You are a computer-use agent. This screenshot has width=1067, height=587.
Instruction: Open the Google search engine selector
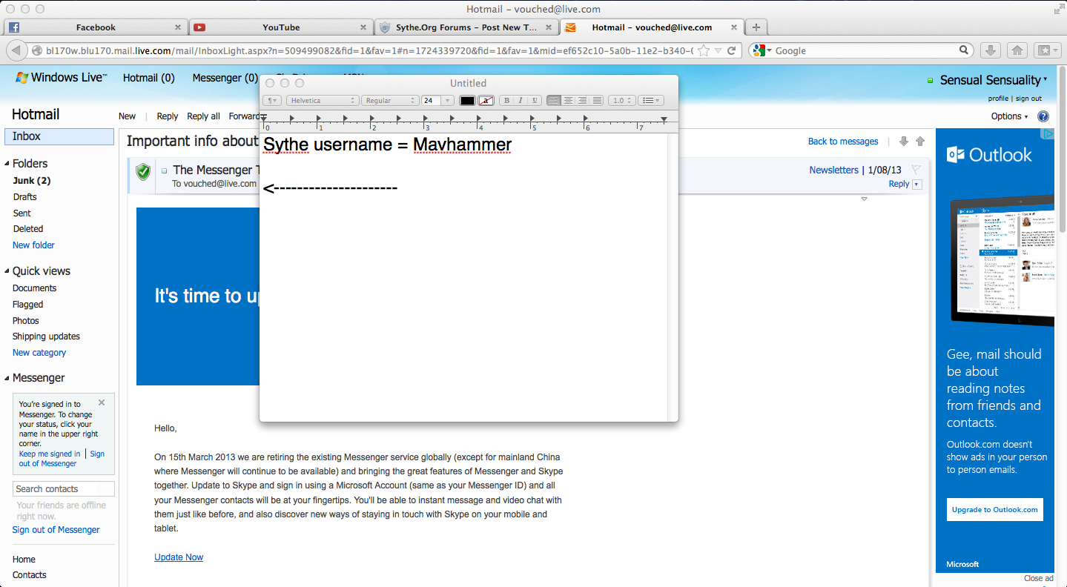coord(762,50)
